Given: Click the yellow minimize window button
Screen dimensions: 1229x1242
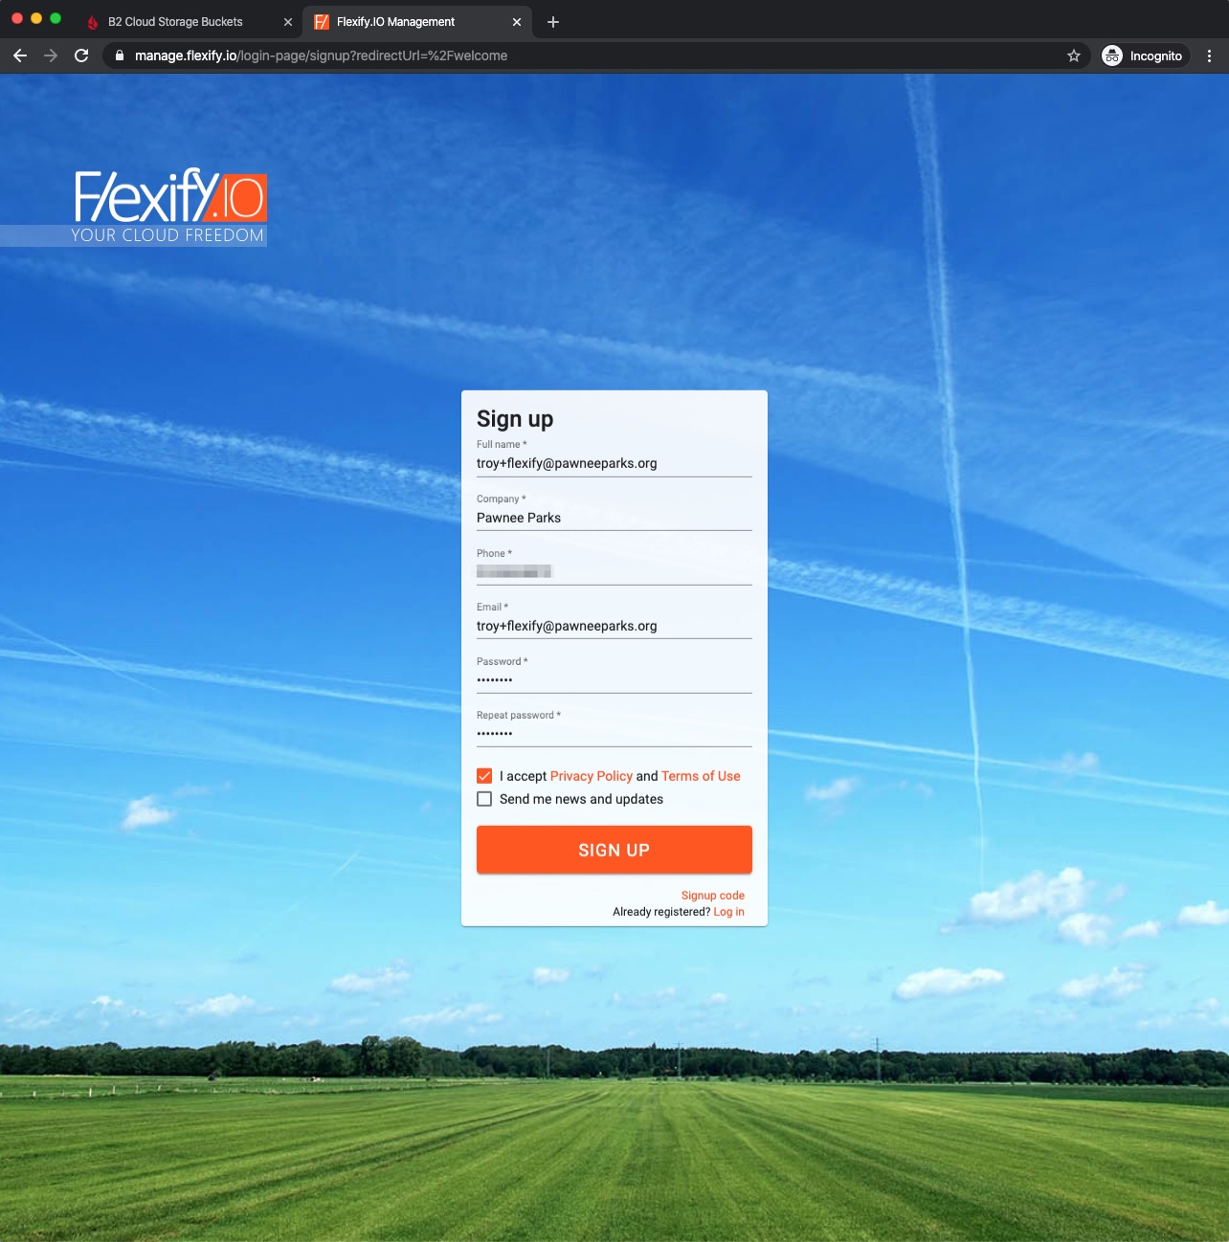Looking at the screenshot, I should [36, 18].
